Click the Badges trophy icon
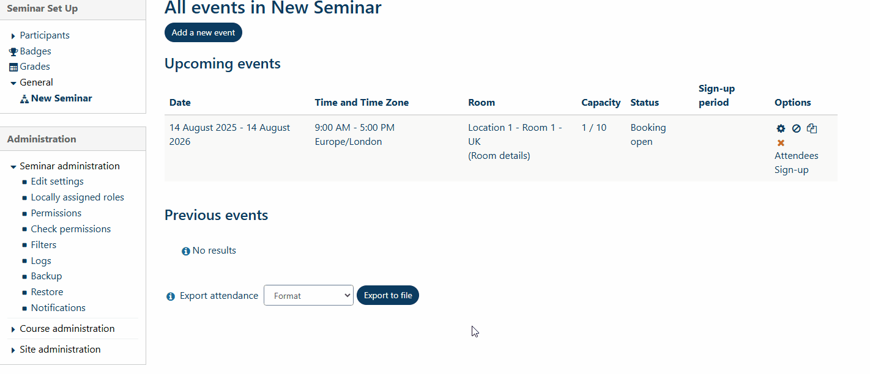The width and height of the screenshot is (870, 374). (x=13, y=51)
